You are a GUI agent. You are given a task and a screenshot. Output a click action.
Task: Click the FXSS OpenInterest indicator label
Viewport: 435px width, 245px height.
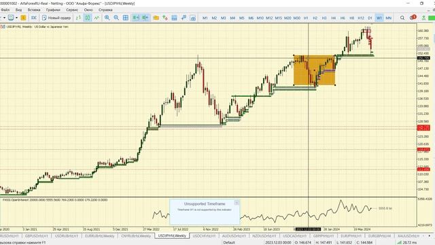coord(55,199)
